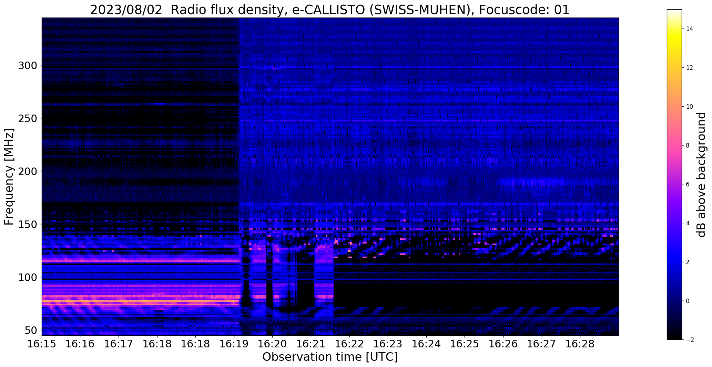712x367 pixels.
Task: Click the 16:16 time tick label
Action: [80, 344]
